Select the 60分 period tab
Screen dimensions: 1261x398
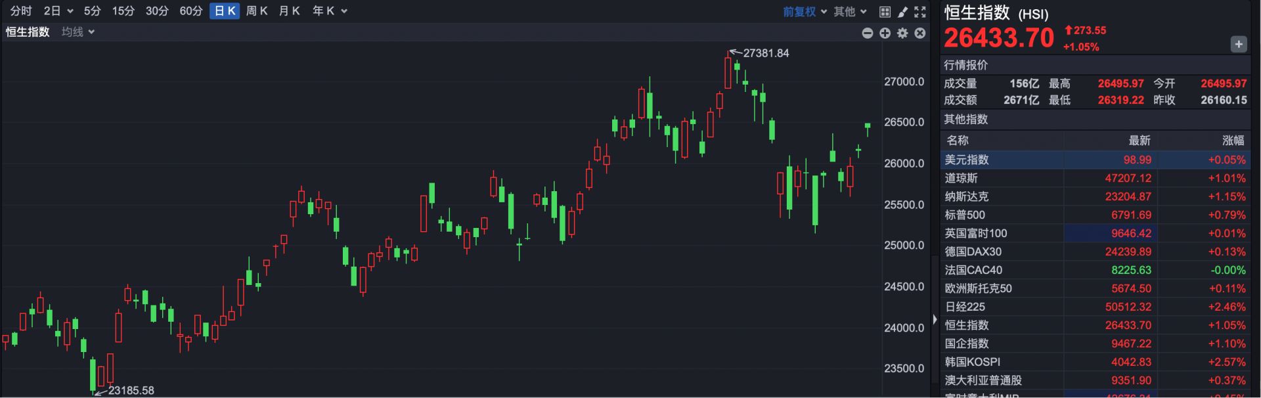pos(191,11)
